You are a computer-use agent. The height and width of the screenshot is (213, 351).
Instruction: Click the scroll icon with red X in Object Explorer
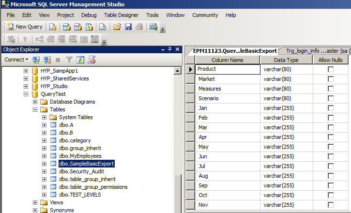92,60
